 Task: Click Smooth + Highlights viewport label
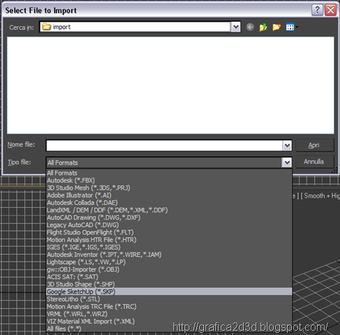pos(321,196)
